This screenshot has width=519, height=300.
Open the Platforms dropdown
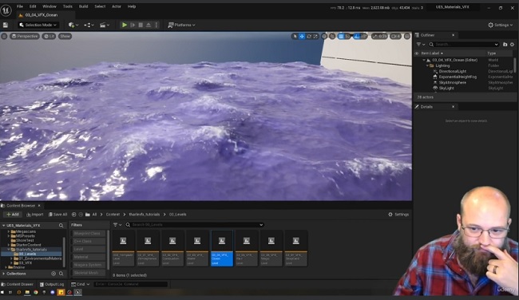(181, 25)
